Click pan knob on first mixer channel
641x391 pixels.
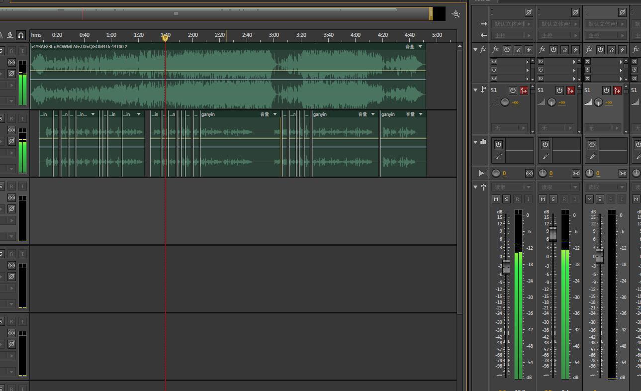[x=496, y=173]
